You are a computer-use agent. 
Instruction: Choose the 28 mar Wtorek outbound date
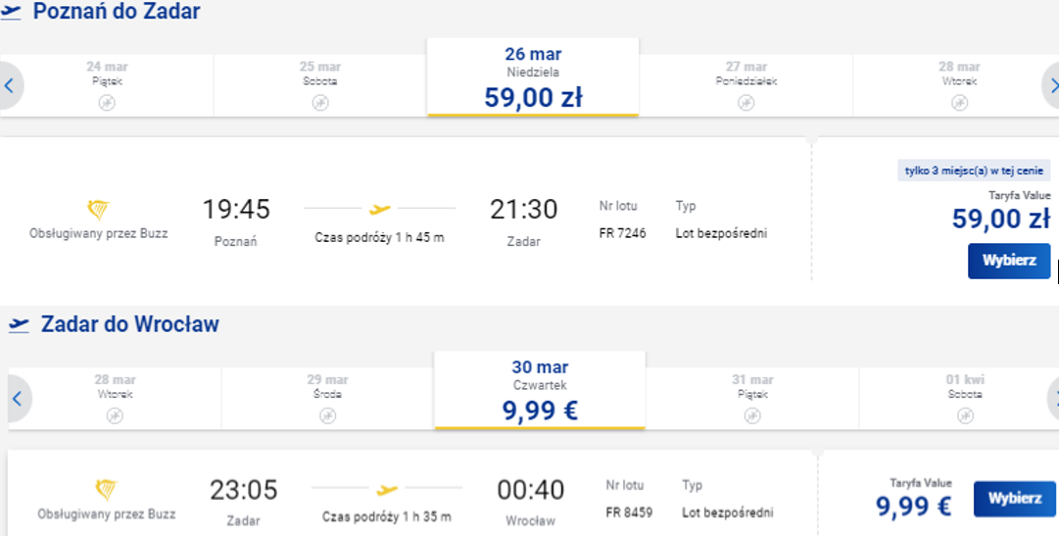(959, 85)
